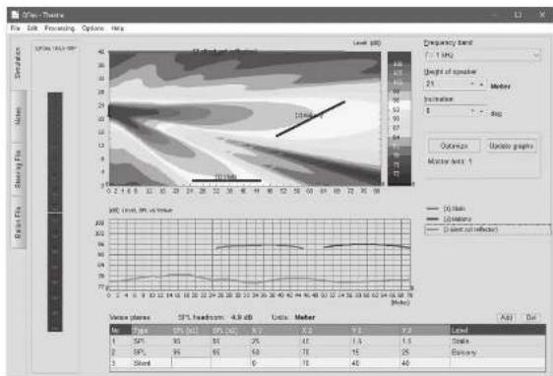This screenshot has width=553, height=376.
Task: Switch to the Steering File side tab
Action: (18, 169)
